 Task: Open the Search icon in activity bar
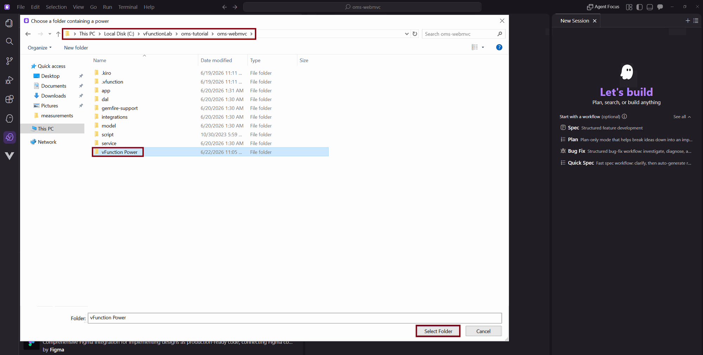(9, 41)
